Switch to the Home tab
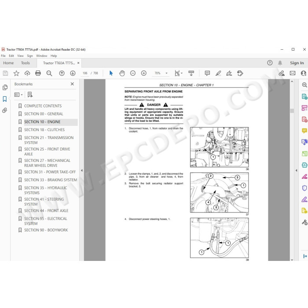 [x=8, y=63]
